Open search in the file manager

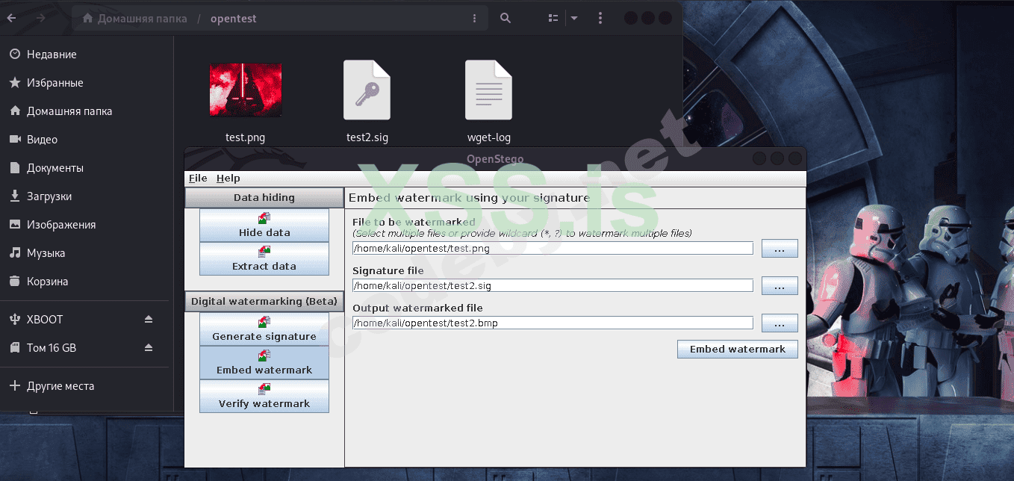pyautogui.click(x=506, y=18)
